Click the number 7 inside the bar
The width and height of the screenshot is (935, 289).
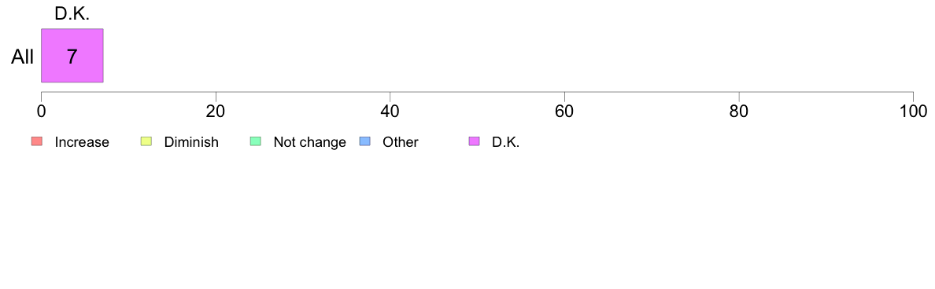(x=72, y=57)
